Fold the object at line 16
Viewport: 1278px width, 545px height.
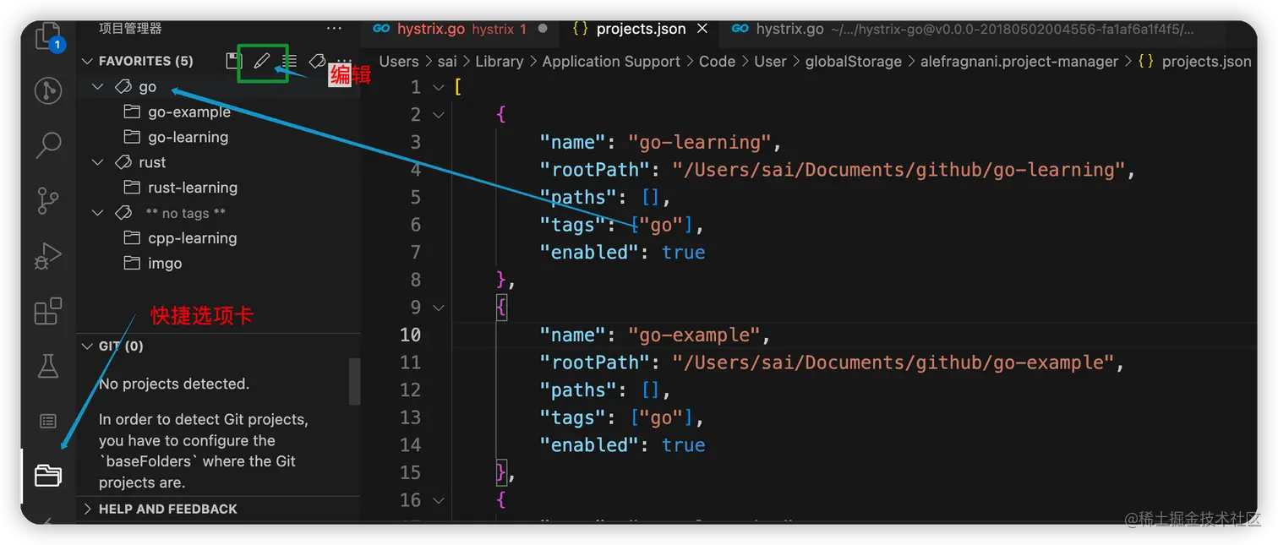pyautogui.click(x=438, y=500)
